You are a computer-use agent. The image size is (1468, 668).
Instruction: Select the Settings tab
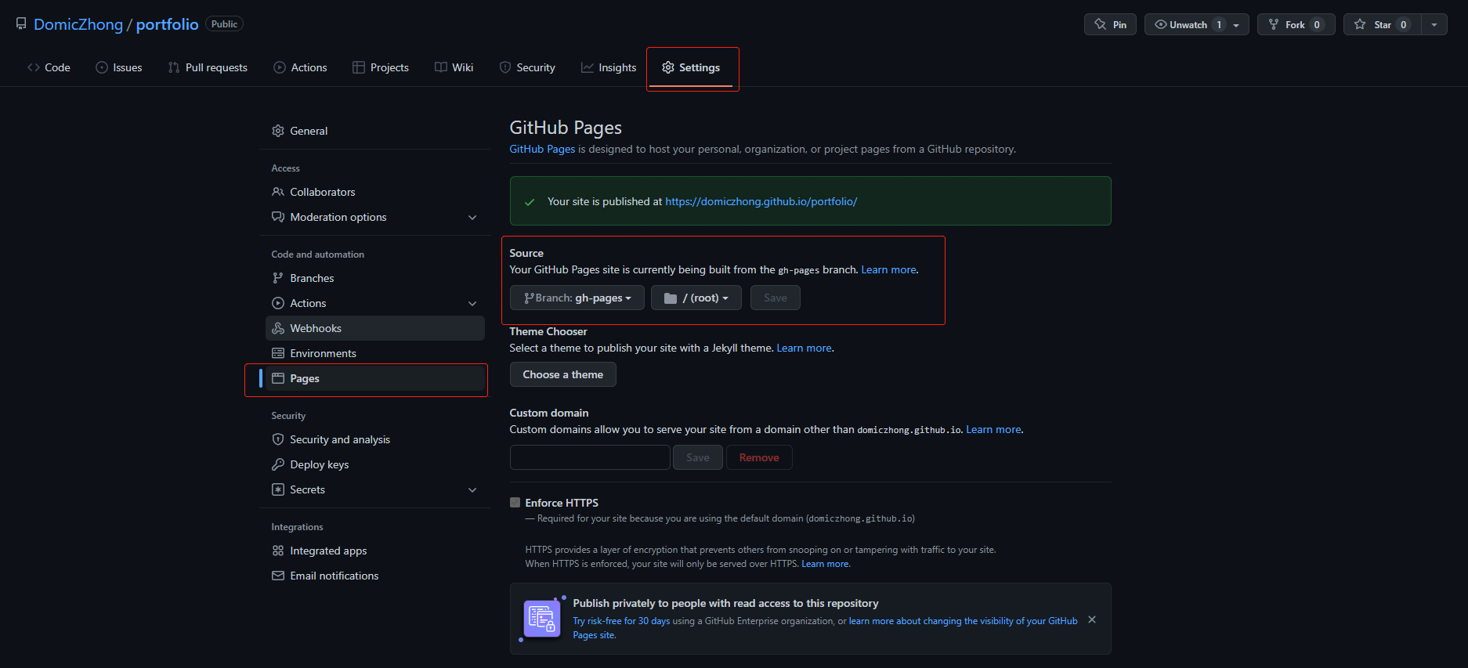[x=691, y=67]
